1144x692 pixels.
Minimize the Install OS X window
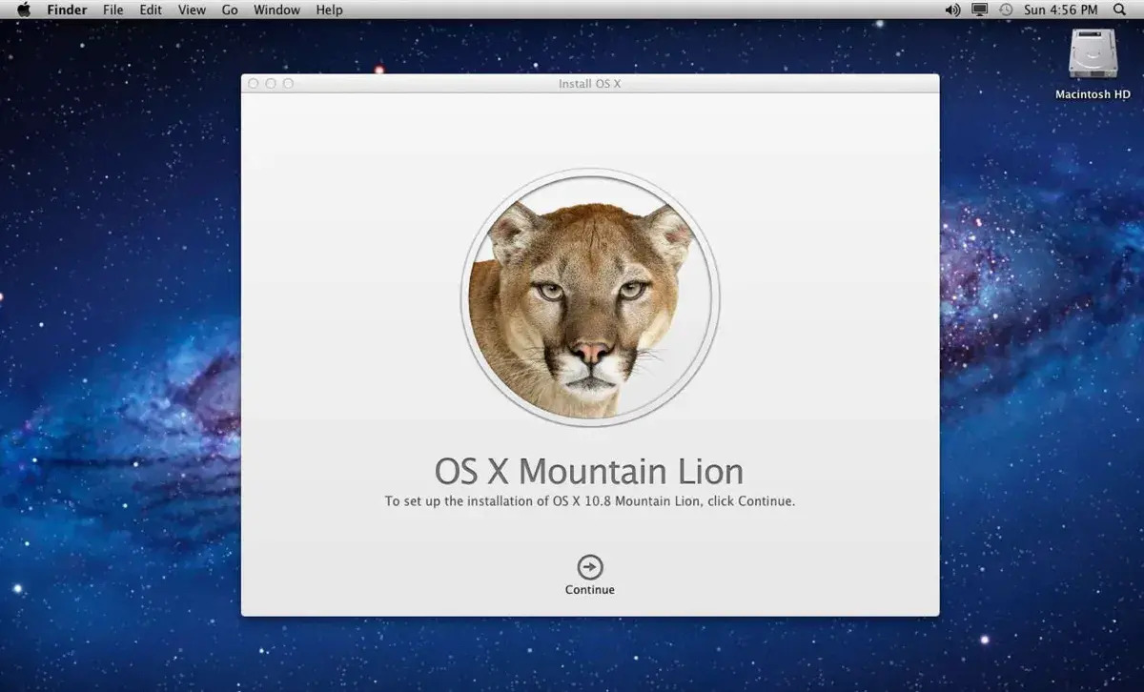pyautogui.click(x=271, y=84)
